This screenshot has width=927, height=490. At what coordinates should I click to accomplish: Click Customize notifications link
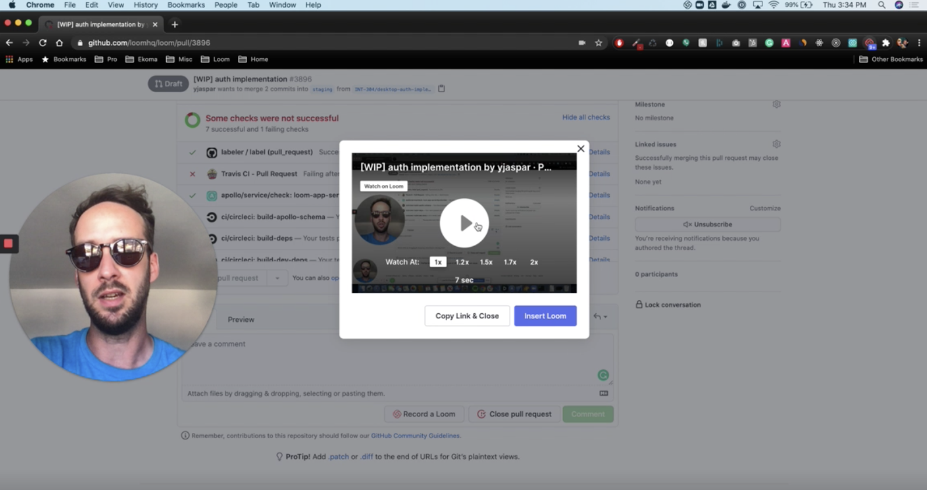click(765, 208)
